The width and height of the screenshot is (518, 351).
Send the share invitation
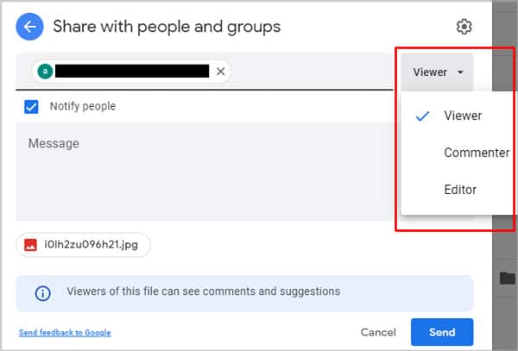pos(442,332)
